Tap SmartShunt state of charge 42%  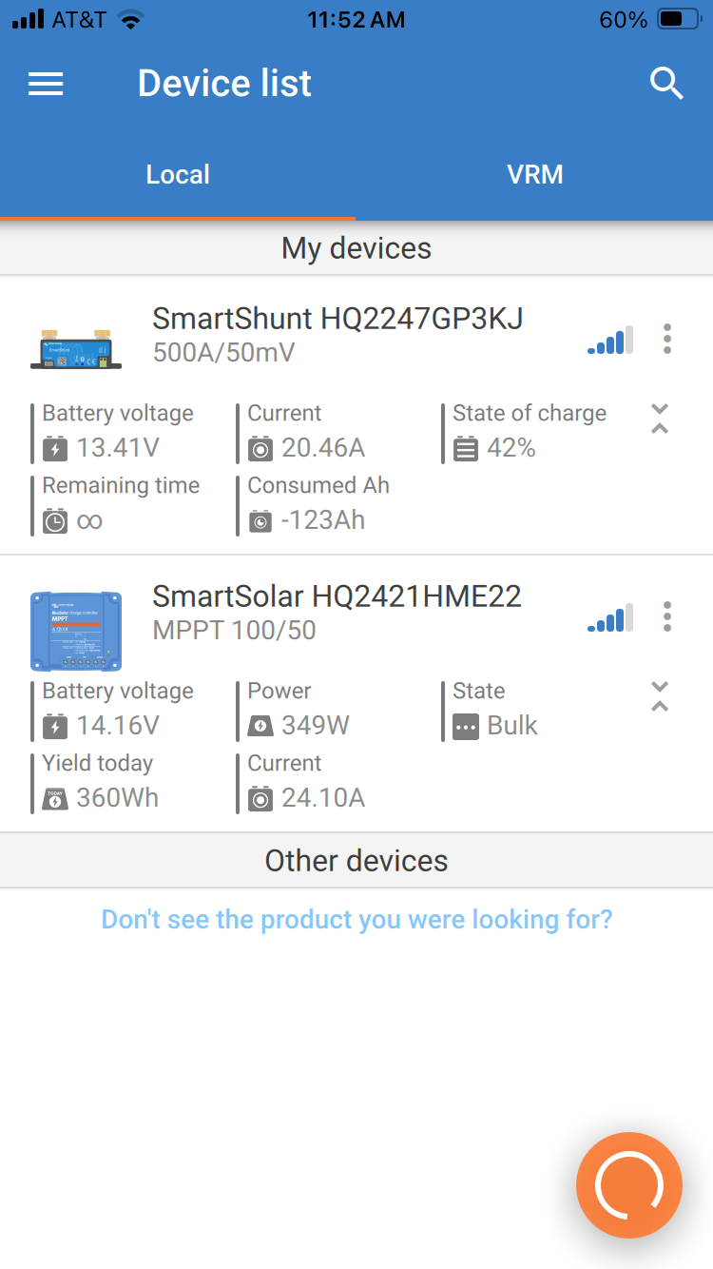coord(511,447)
